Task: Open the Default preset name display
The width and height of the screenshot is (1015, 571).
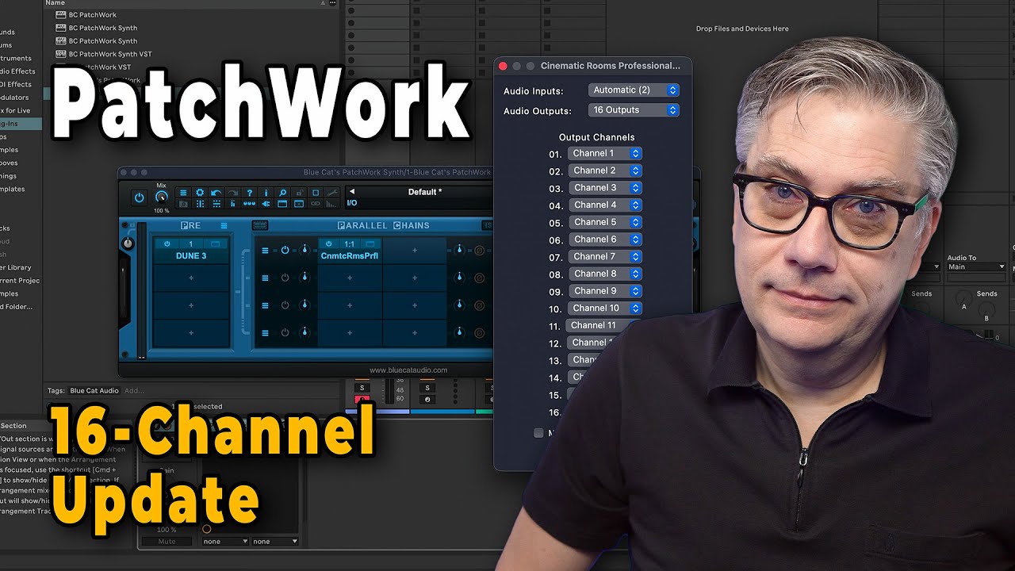Action: 425,192
